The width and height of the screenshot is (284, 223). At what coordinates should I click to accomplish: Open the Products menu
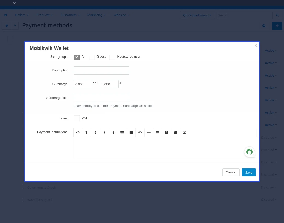45,15
